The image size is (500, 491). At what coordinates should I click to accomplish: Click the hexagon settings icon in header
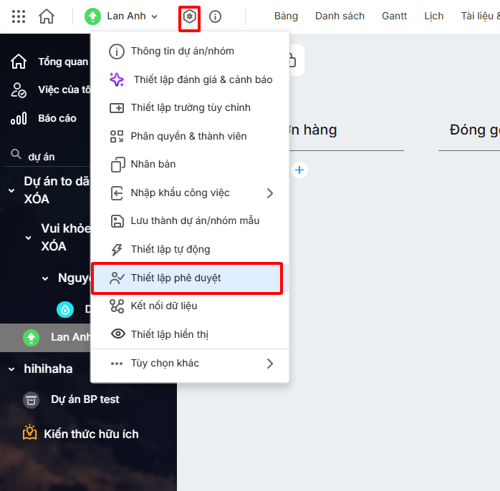pos(189,16)
